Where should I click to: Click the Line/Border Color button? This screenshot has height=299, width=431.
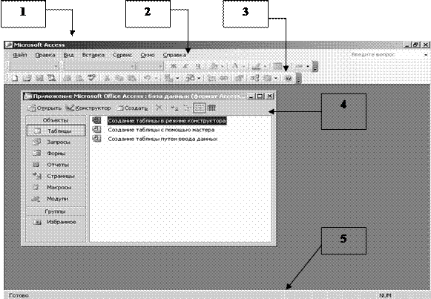tap(256, 66)
